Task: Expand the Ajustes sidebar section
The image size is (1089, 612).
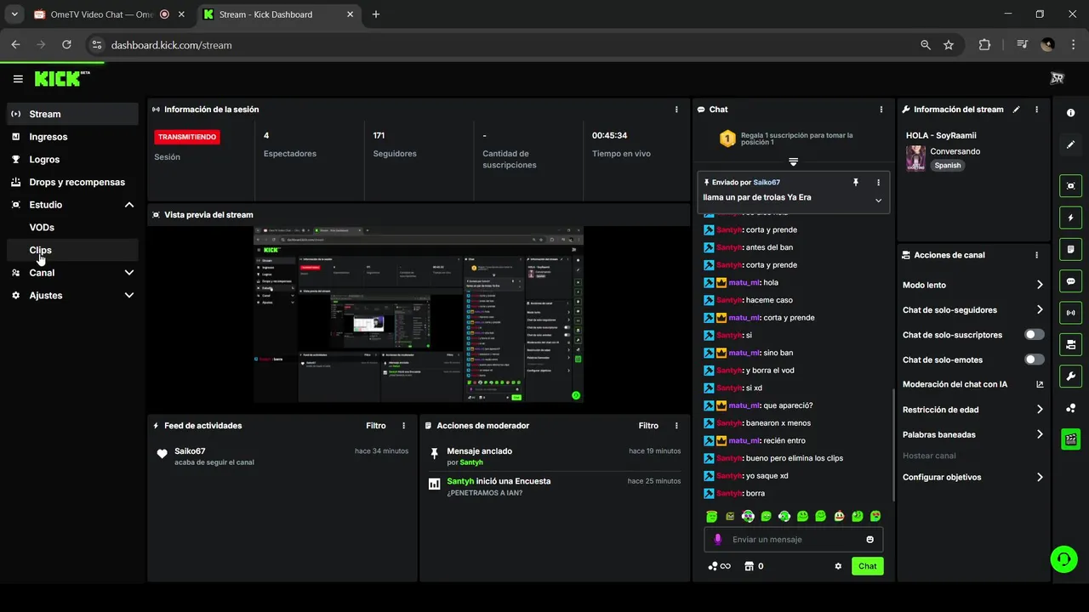Action: pos(129,296)
